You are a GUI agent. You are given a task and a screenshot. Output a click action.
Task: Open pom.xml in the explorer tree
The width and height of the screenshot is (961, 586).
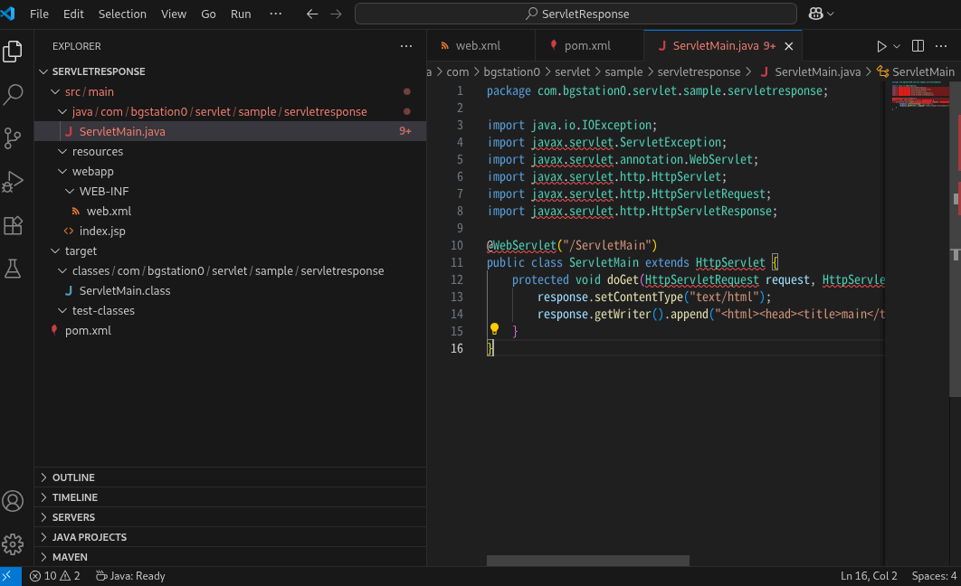[231, 331]
